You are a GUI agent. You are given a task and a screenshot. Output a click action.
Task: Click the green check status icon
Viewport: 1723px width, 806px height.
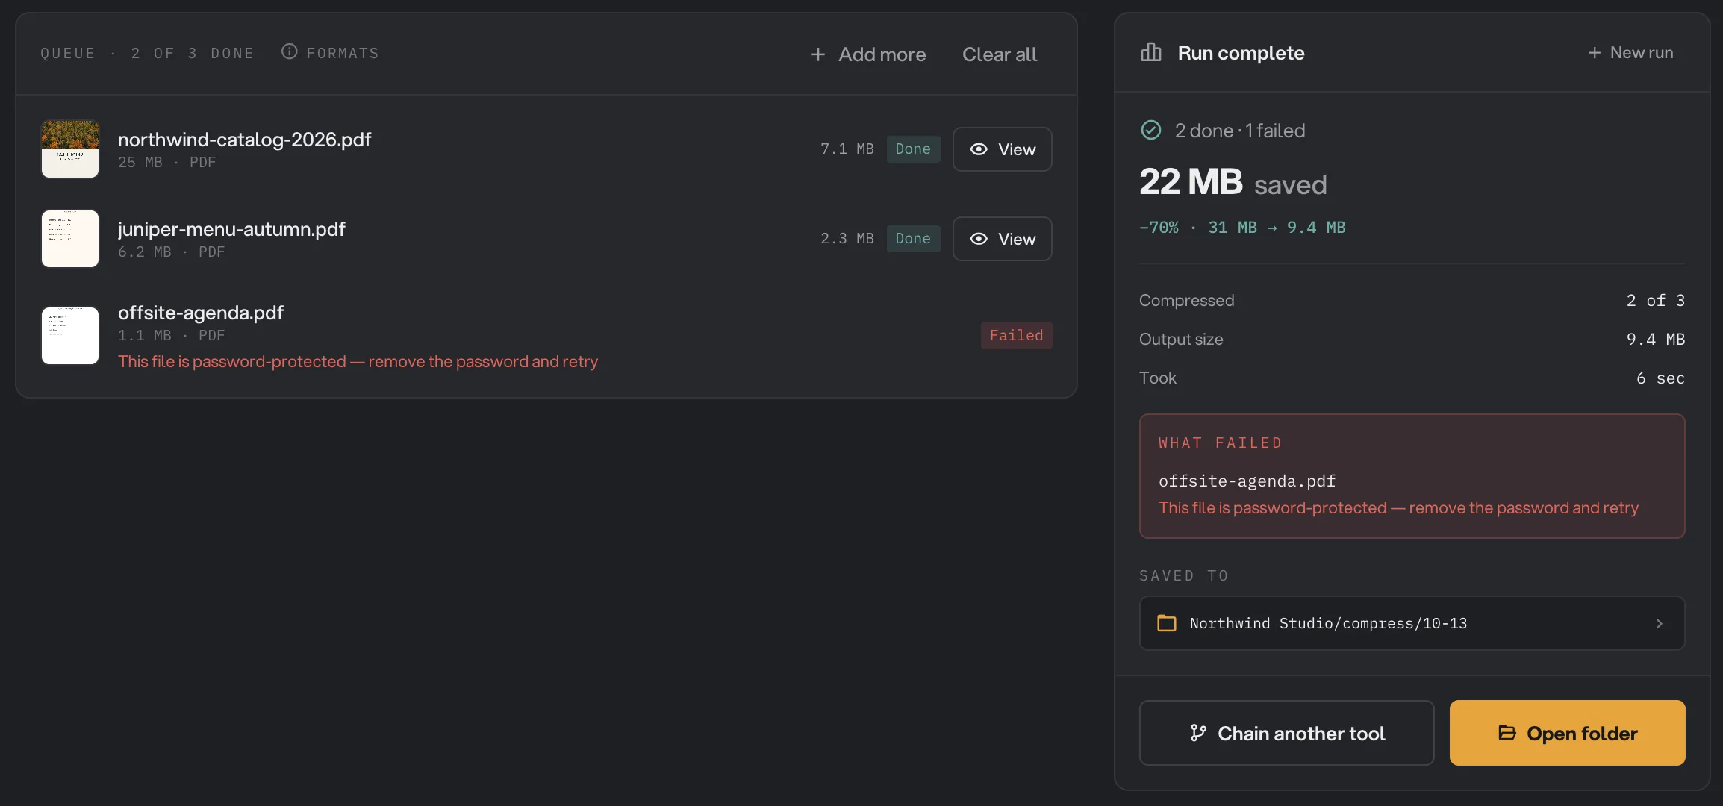(1151, 130)
